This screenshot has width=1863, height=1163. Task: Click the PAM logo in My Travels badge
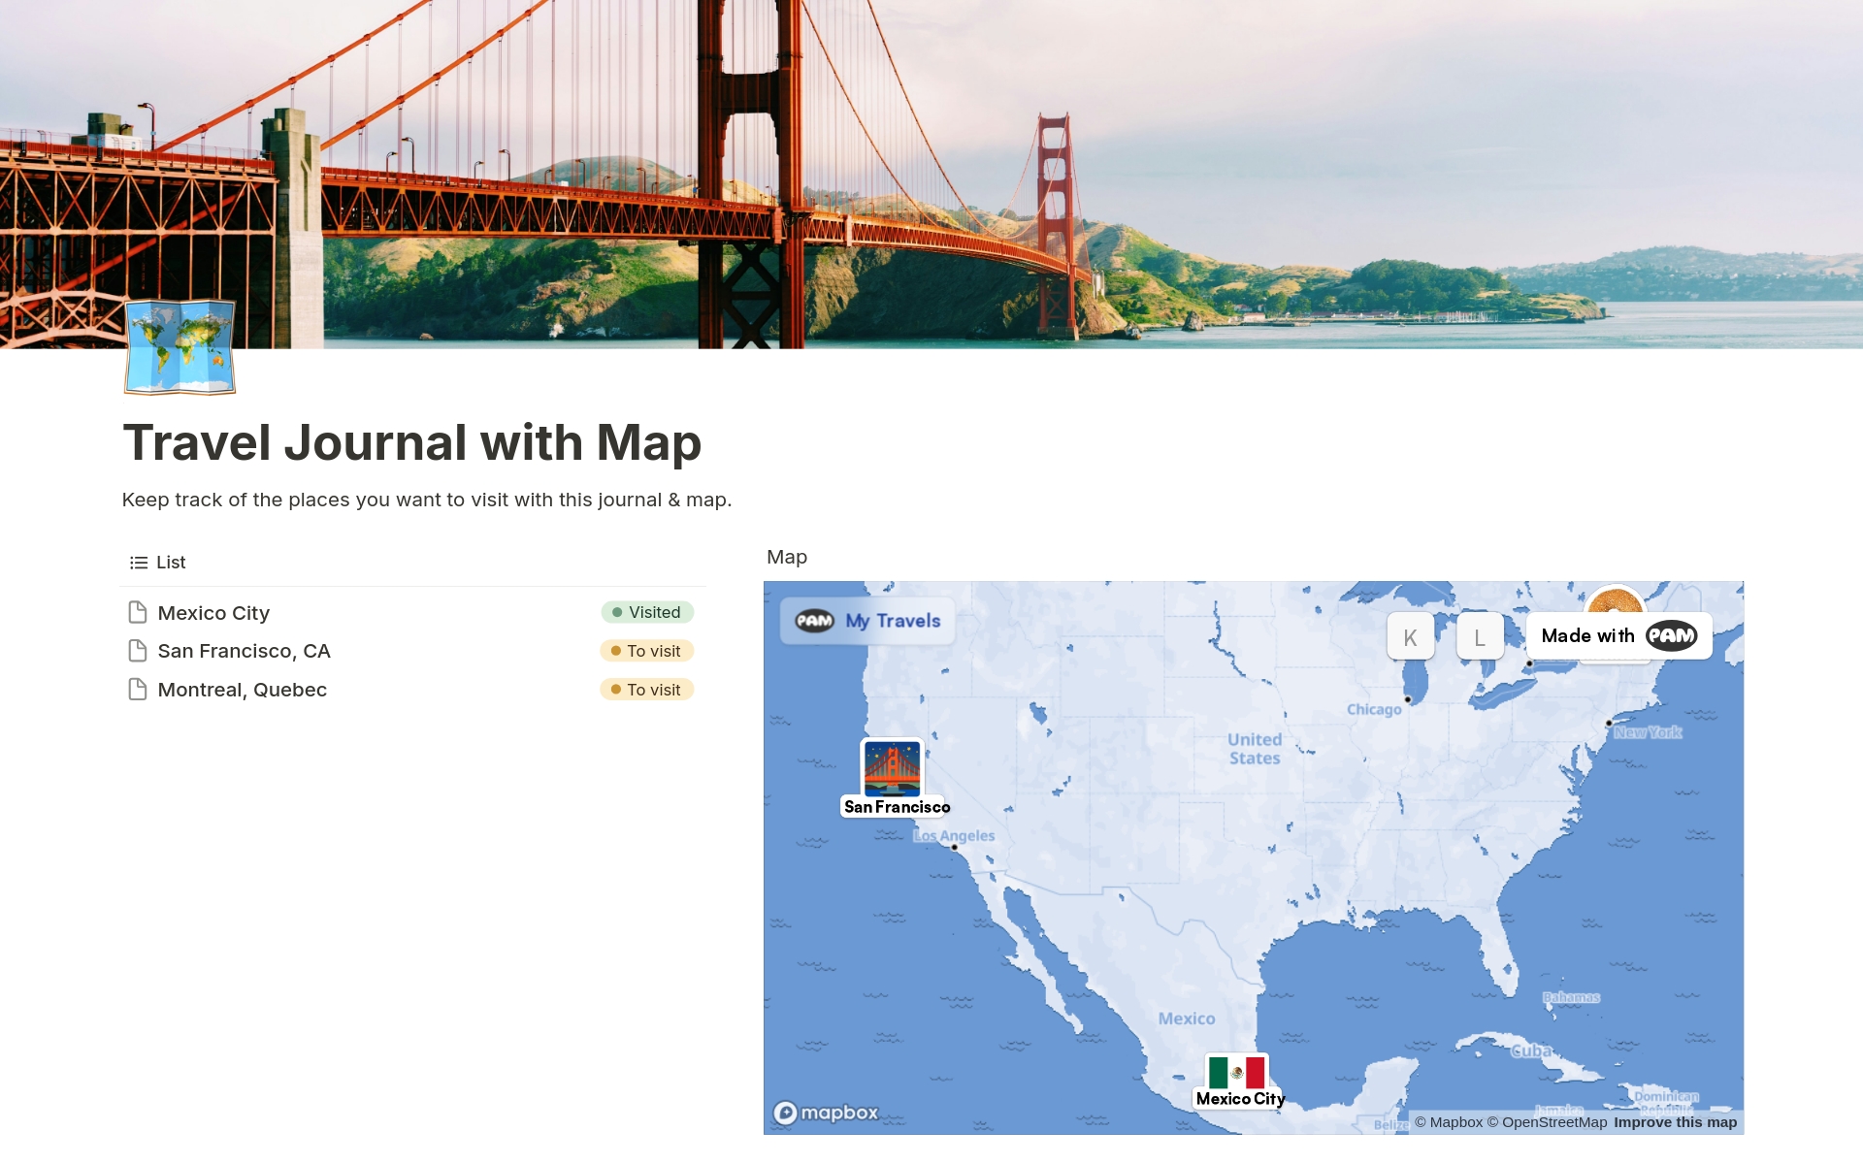point(815,621)
